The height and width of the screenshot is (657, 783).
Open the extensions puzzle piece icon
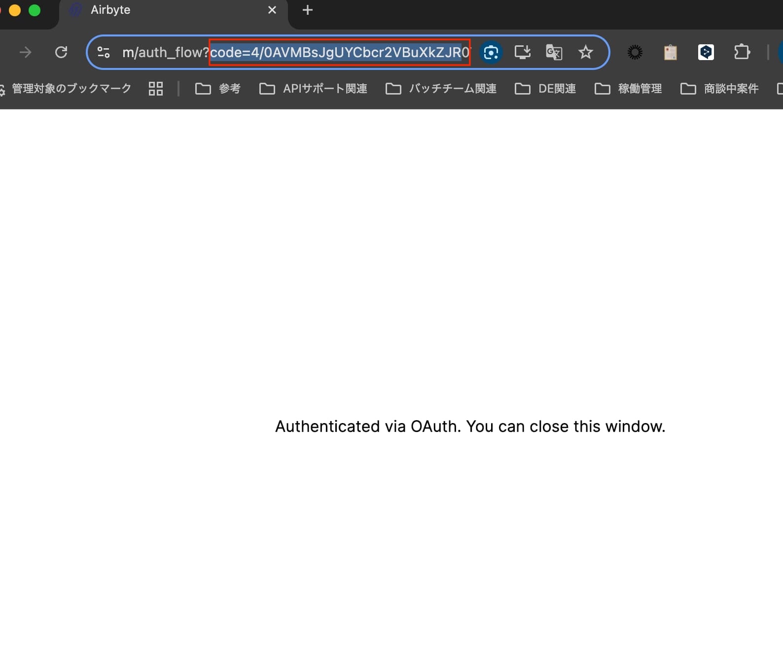tap(742, 52)
